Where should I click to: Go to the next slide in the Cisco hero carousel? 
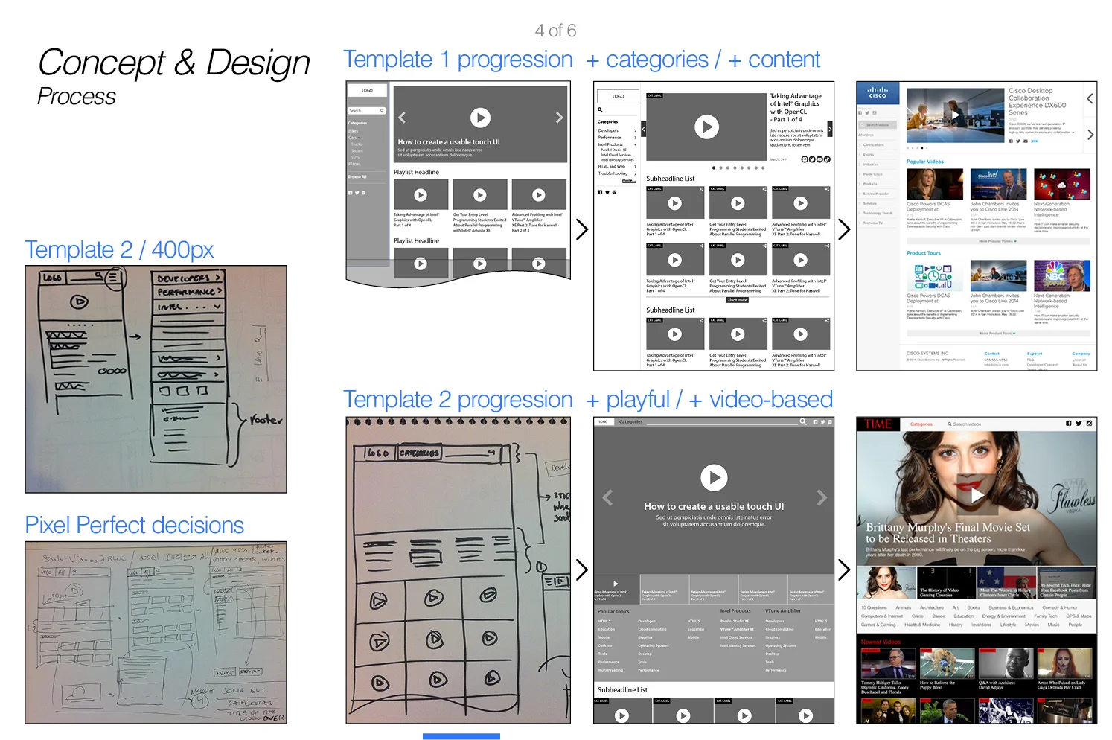tap(1090, 135)
